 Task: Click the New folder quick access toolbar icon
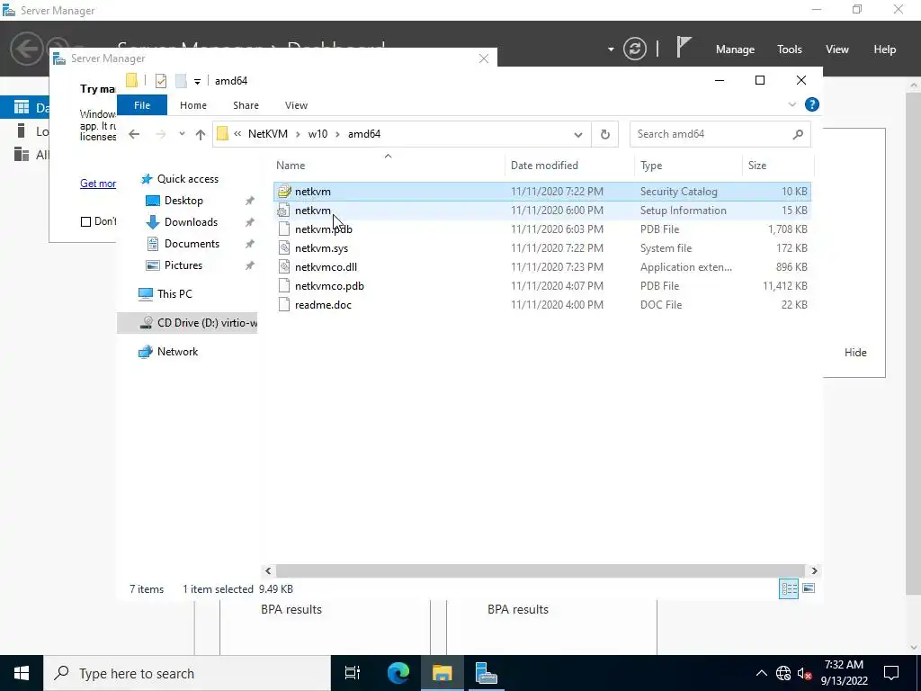[181, 80]
